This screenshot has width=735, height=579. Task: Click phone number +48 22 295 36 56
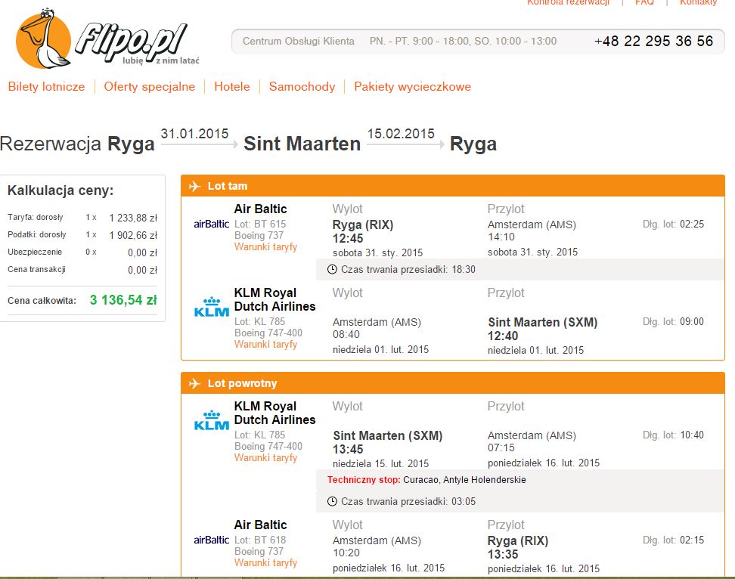tap(653, 42)
